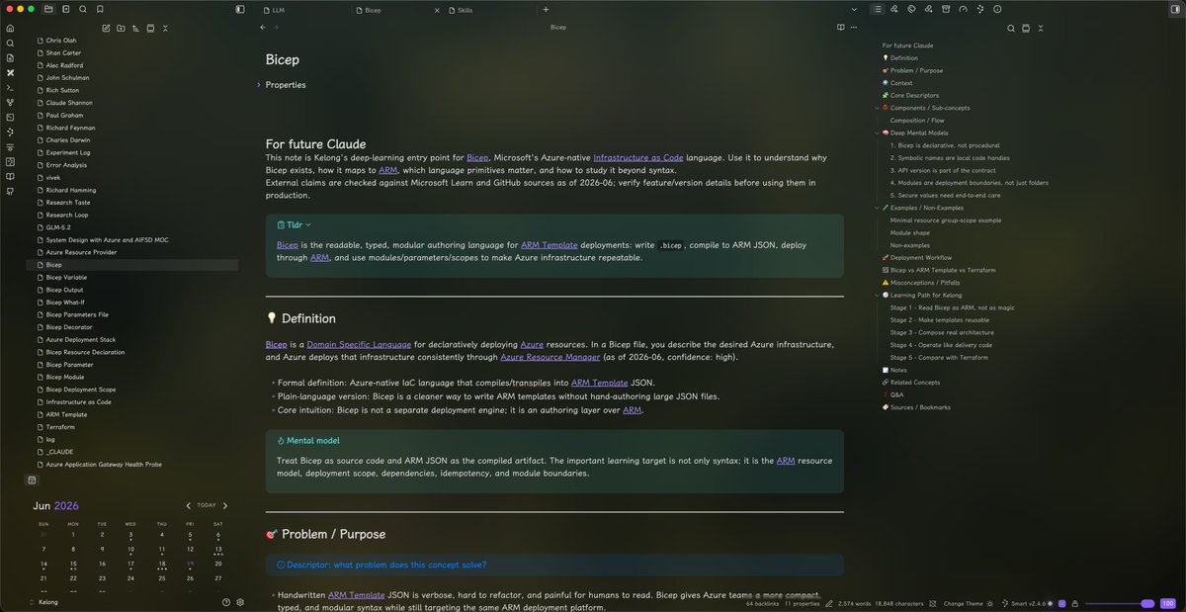Open the calendar icon in left ribbon
The image size is (1186, 612).
click(32, 480)
